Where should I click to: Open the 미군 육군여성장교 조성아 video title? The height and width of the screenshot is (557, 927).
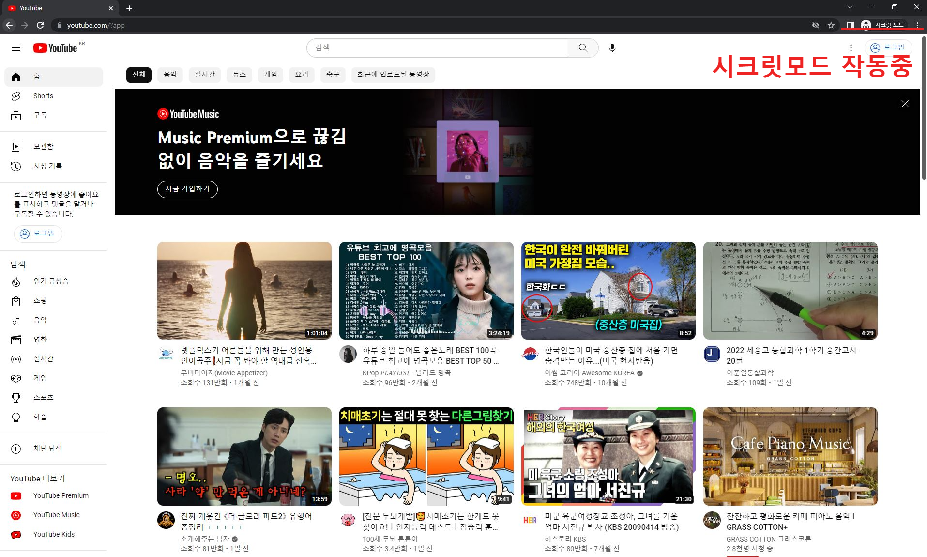pyautogui.click(x=611, y=522)
